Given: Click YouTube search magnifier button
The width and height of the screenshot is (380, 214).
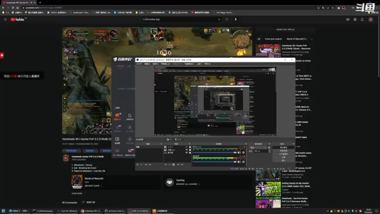Looking at the screenshot, I should coord(227,19).
